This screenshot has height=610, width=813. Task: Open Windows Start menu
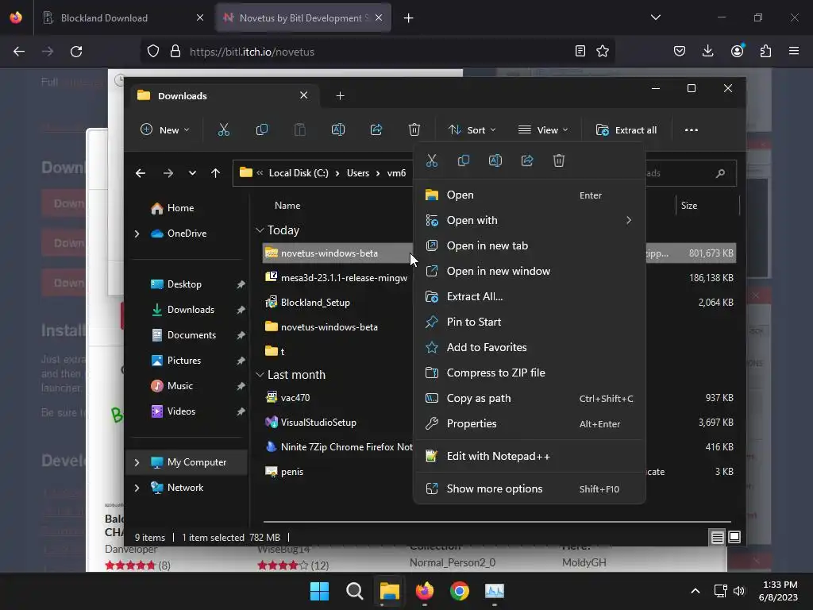click(x=319, y=591)
